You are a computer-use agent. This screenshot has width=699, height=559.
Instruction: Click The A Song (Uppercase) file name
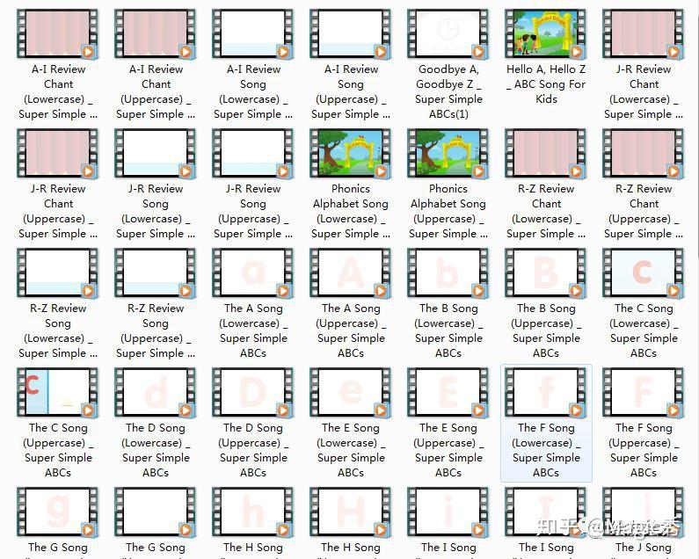pos(351,330)
